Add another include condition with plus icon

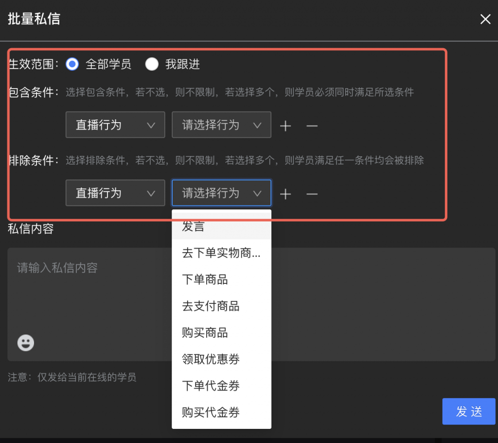285,126
